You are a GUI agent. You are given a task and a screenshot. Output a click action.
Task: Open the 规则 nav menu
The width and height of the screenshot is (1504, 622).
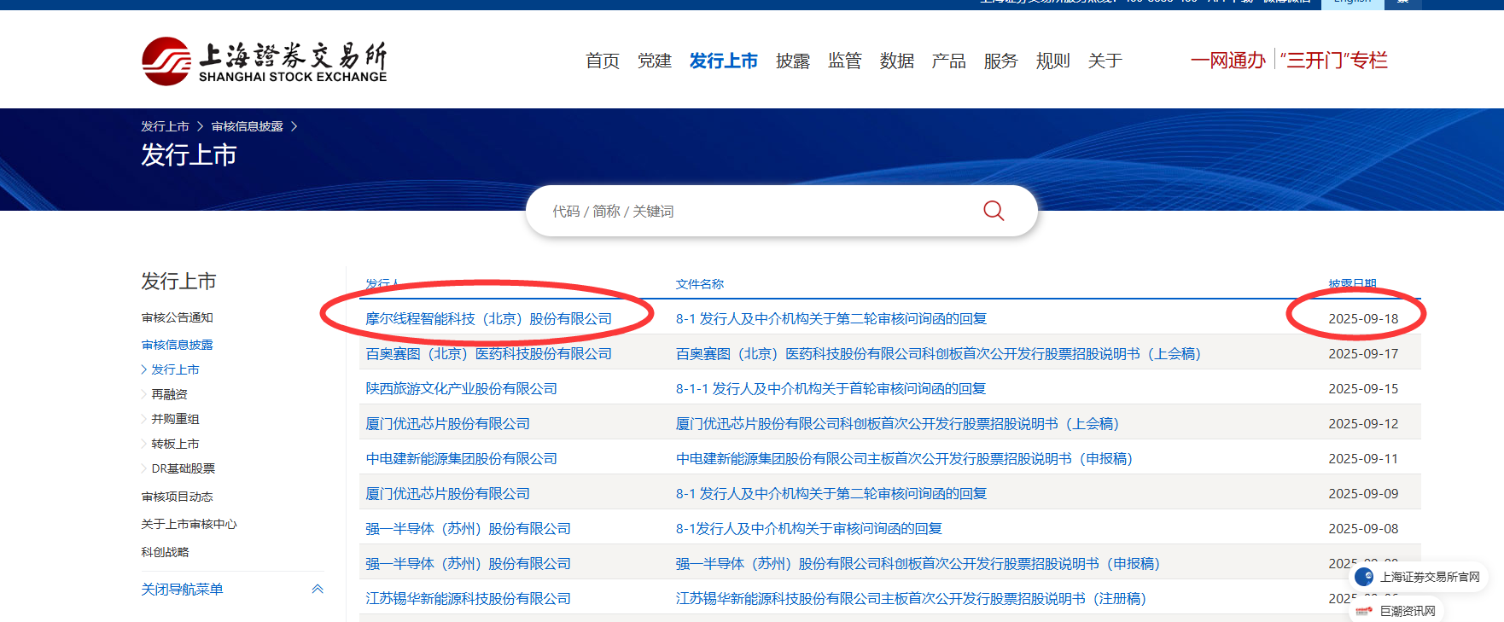[1053, 61]
